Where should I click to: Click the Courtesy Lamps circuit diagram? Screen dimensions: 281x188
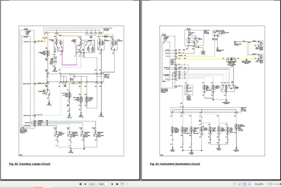click(x=71, y=91)
